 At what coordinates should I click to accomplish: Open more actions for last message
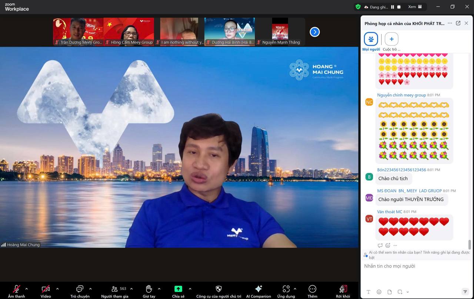(395, 245)
